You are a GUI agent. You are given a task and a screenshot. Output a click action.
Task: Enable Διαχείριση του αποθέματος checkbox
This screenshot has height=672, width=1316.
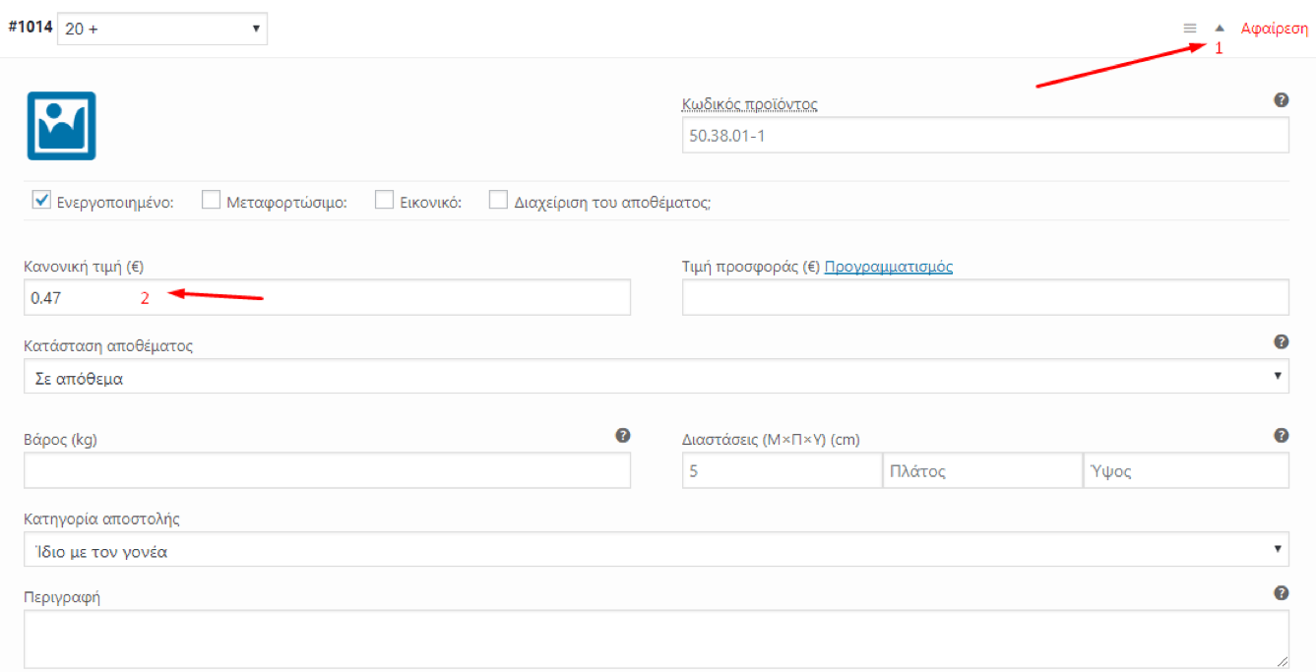498,201
